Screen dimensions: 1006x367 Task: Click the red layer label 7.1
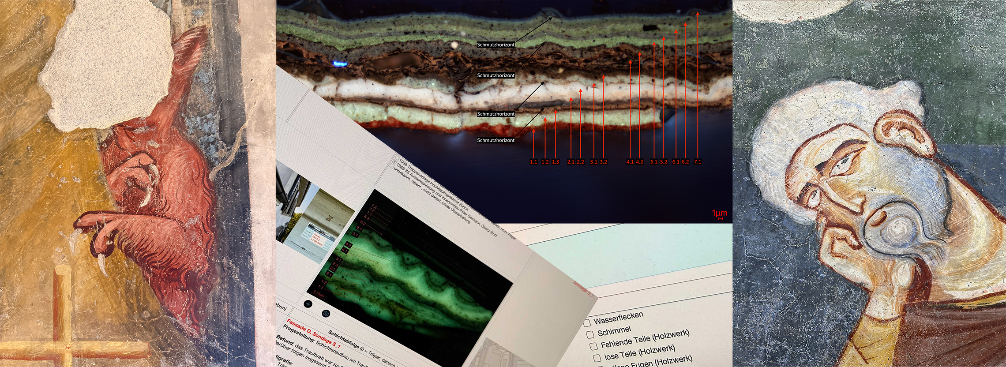coord(697,162)
